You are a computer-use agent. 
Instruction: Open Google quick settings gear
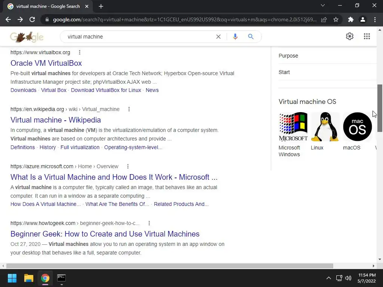[x=350, y=36]
